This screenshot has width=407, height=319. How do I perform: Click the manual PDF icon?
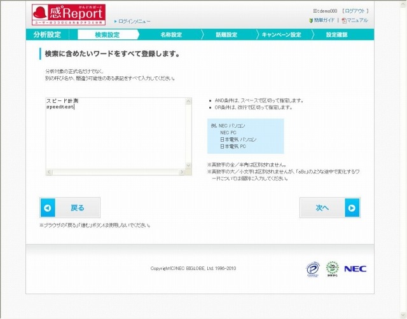click(344, 20)
